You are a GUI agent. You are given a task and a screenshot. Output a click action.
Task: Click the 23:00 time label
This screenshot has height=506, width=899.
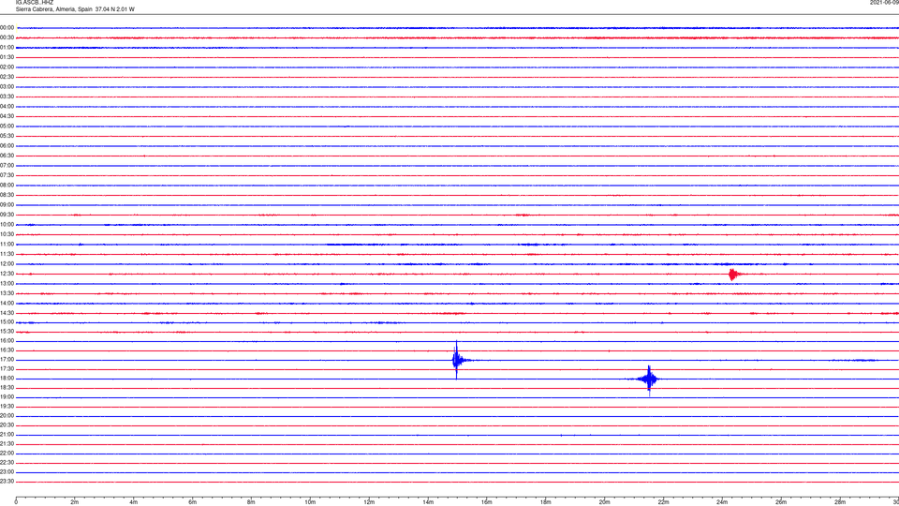click(7, 472)
